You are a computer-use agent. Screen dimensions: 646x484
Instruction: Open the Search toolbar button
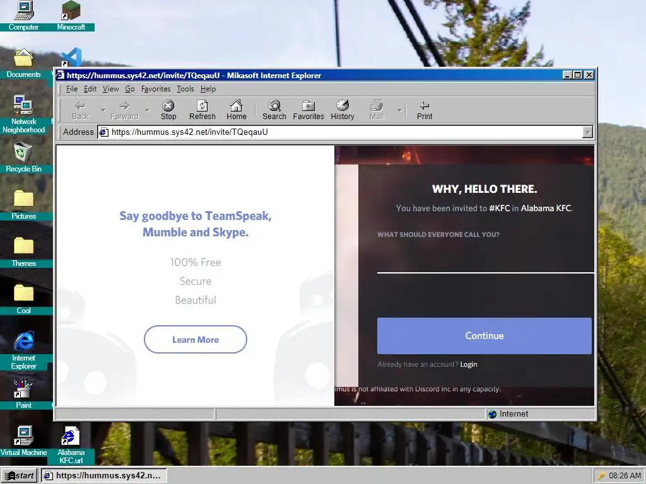click(274, 110)
